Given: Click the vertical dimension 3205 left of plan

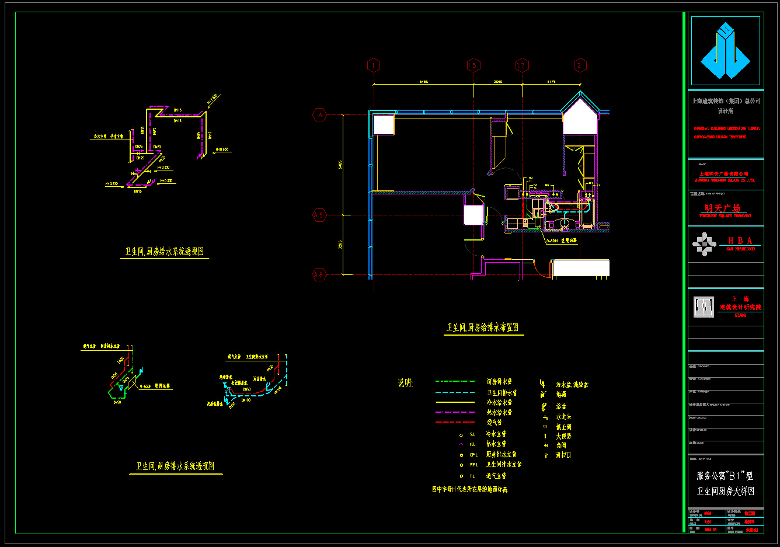Looking at the screenshot, I should click(x=340, y=244).
